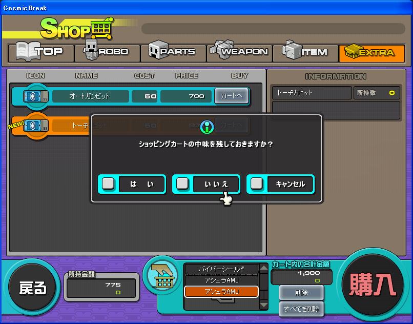
Task: Click the 1,900 cart total field
Action: [x=301, y=276]
